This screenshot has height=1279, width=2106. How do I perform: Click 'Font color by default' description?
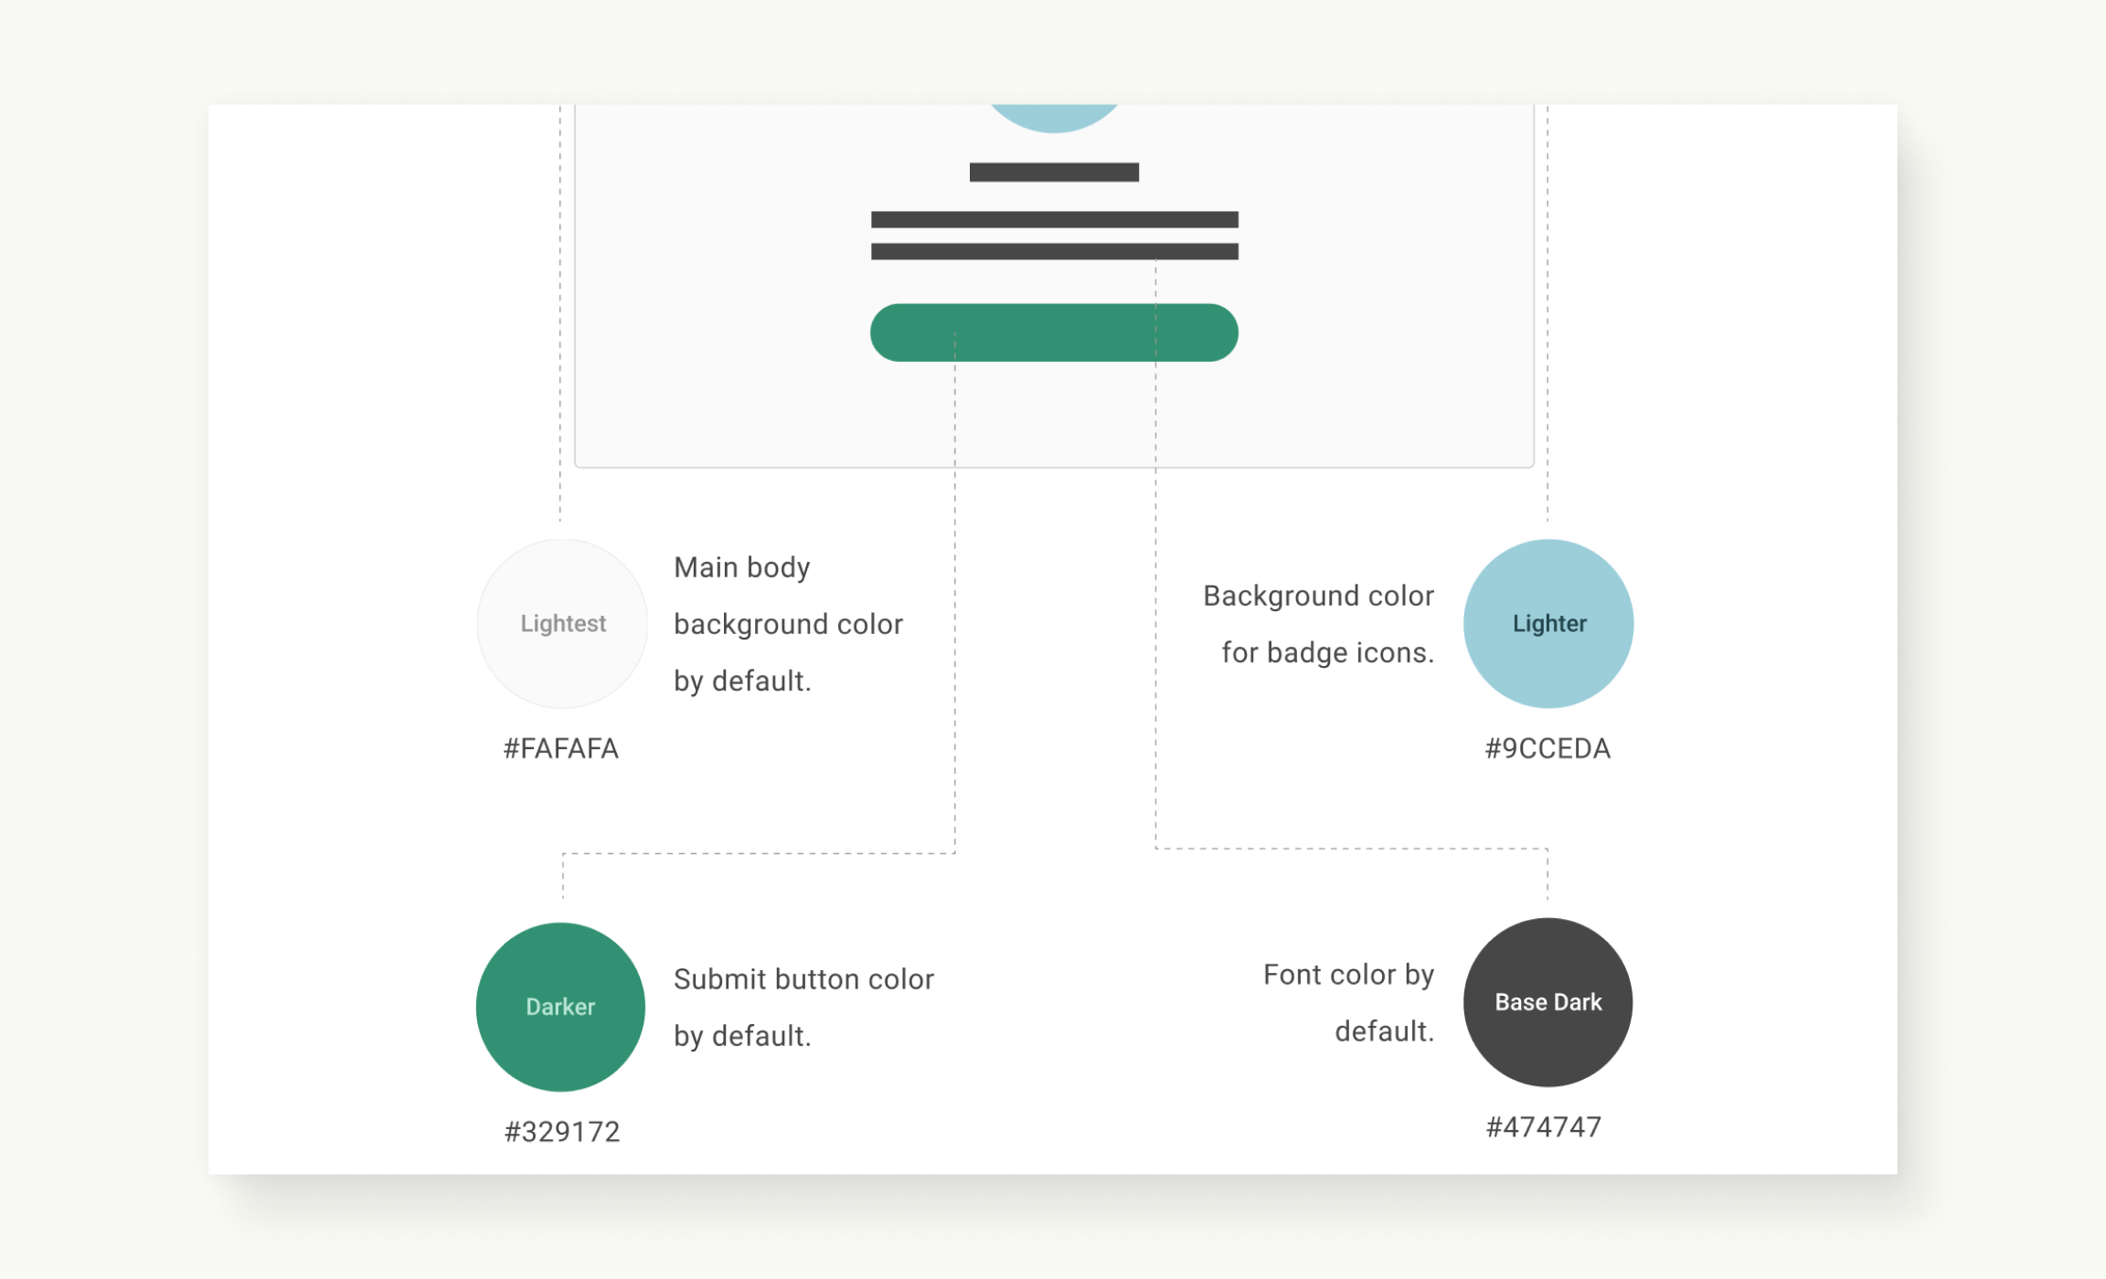pos(1348,1002)
